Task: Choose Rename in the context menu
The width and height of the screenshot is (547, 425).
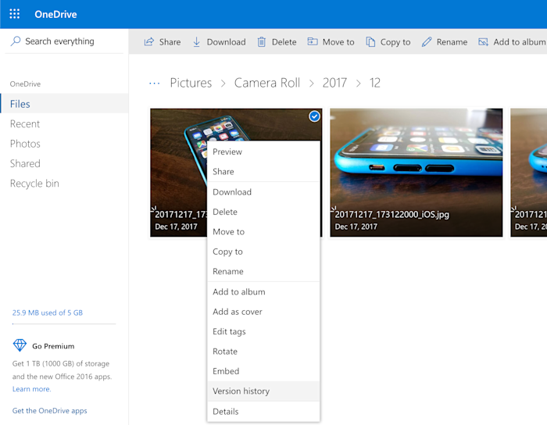Action: [263, 271]
